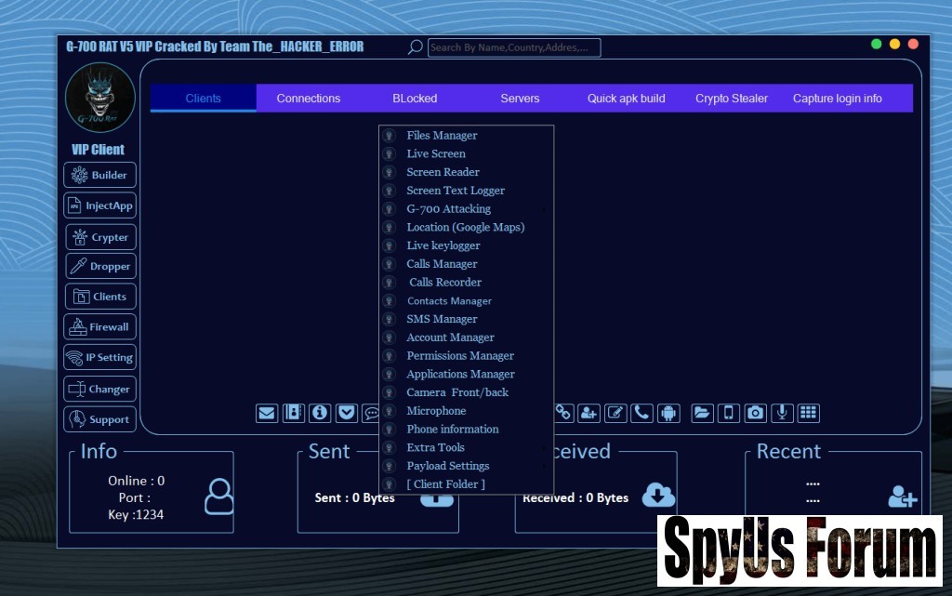The image size is (952, 596).
Task: Click the phone handset icon in bottom toolbar
Action: click(641, 413)
